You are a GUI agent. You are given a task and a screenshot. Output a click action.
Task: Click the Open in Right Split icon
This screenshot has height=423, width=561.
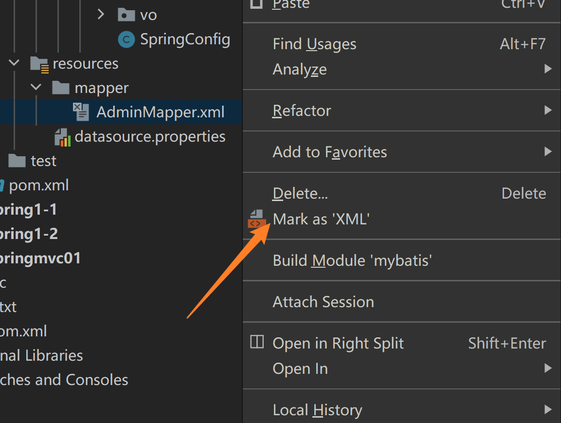tap(256, 343)
